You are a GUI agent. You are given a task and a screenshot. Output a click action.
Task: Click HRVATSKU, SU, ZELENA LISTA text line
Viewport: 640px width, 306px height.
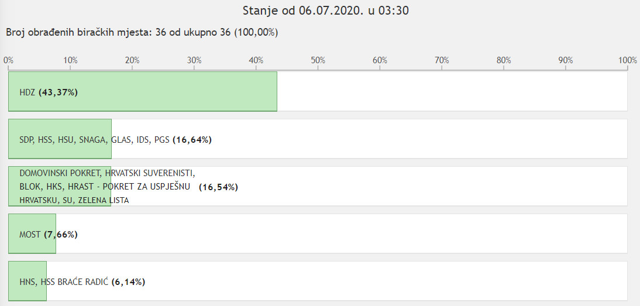[74, 200]
